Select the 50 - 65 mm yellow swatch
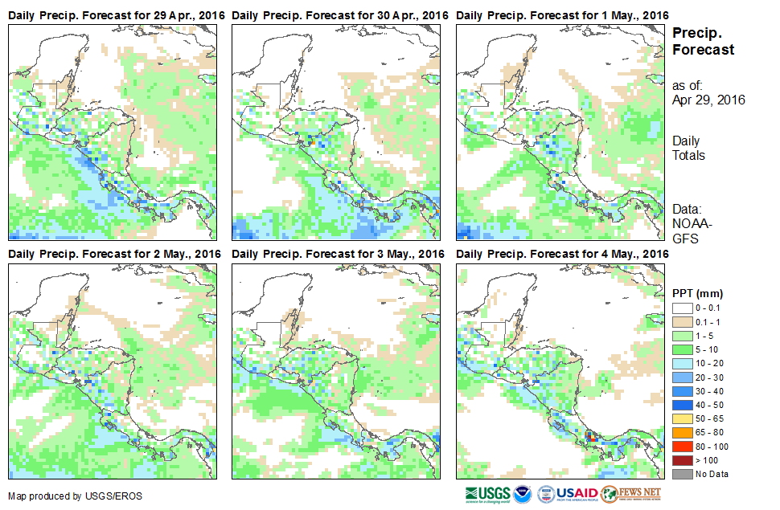 (682, 418)
